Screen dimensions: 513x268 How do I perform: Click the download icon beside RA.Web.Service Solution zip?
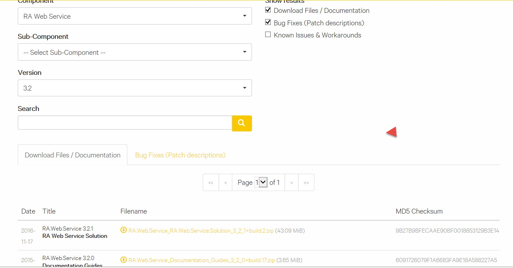pyautogui.click(x=124, y=230)
